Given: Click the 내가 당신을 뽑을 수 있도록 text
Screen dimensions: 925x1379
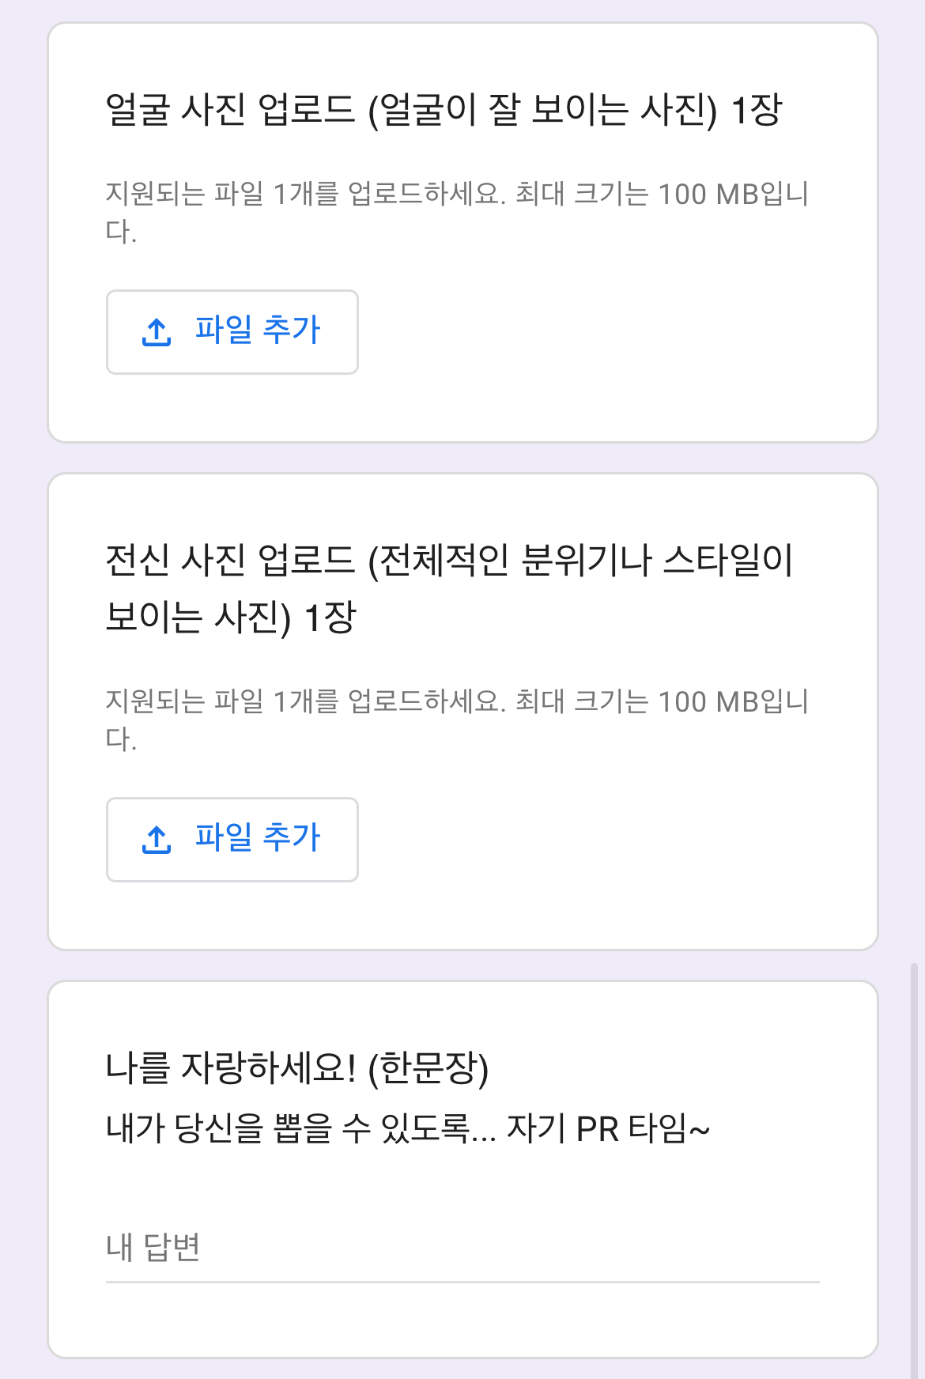Looking at the screenshot, I should pyautogui.click(x=288, y=1128).
